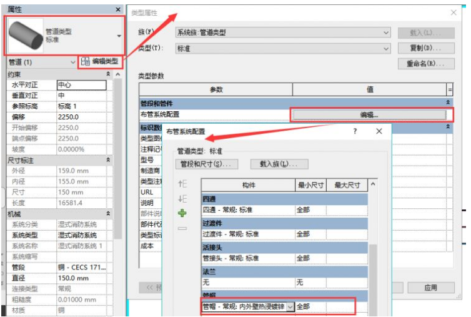Collapse the Identity Data group

click(448, 127)
